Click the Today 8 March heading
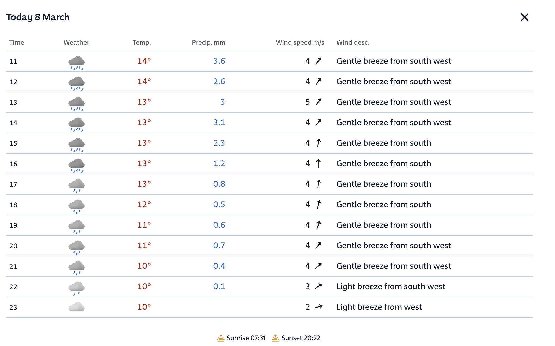The image size is (555, 346). click(x=38, y=17)
